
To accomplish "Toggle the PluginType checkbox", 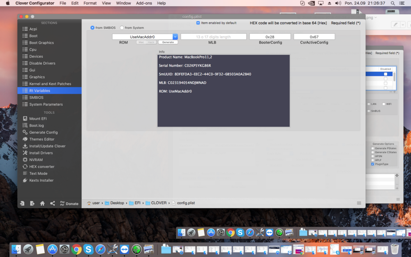I will 373,164.
